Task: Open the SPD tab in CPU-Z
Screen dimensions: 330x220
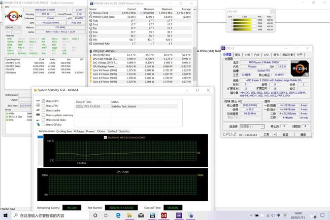Action: (267, 55)
